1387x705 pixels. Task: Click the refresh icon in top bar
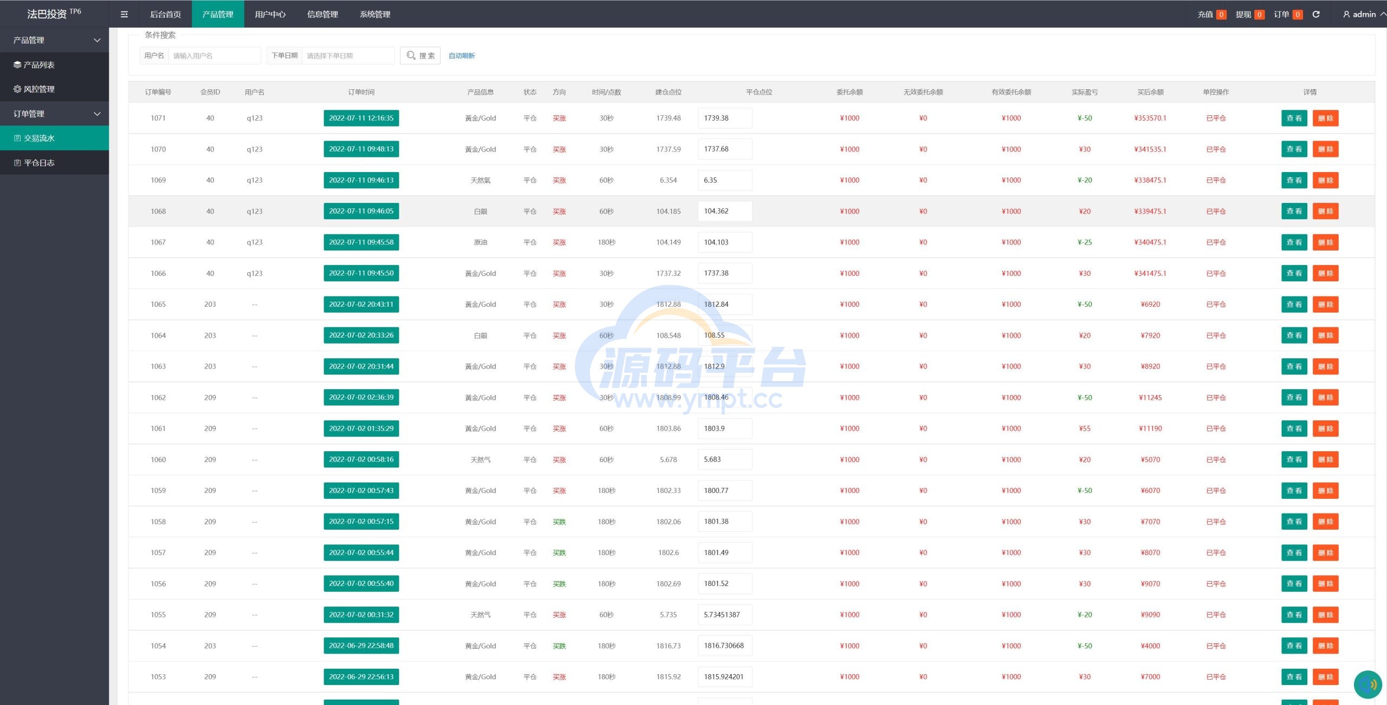[1316, 14]
